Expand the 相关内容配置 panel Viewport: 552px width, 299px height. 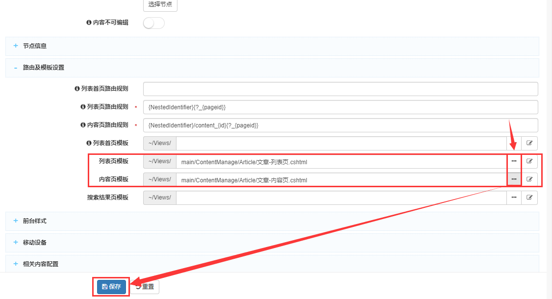point(40,264)
